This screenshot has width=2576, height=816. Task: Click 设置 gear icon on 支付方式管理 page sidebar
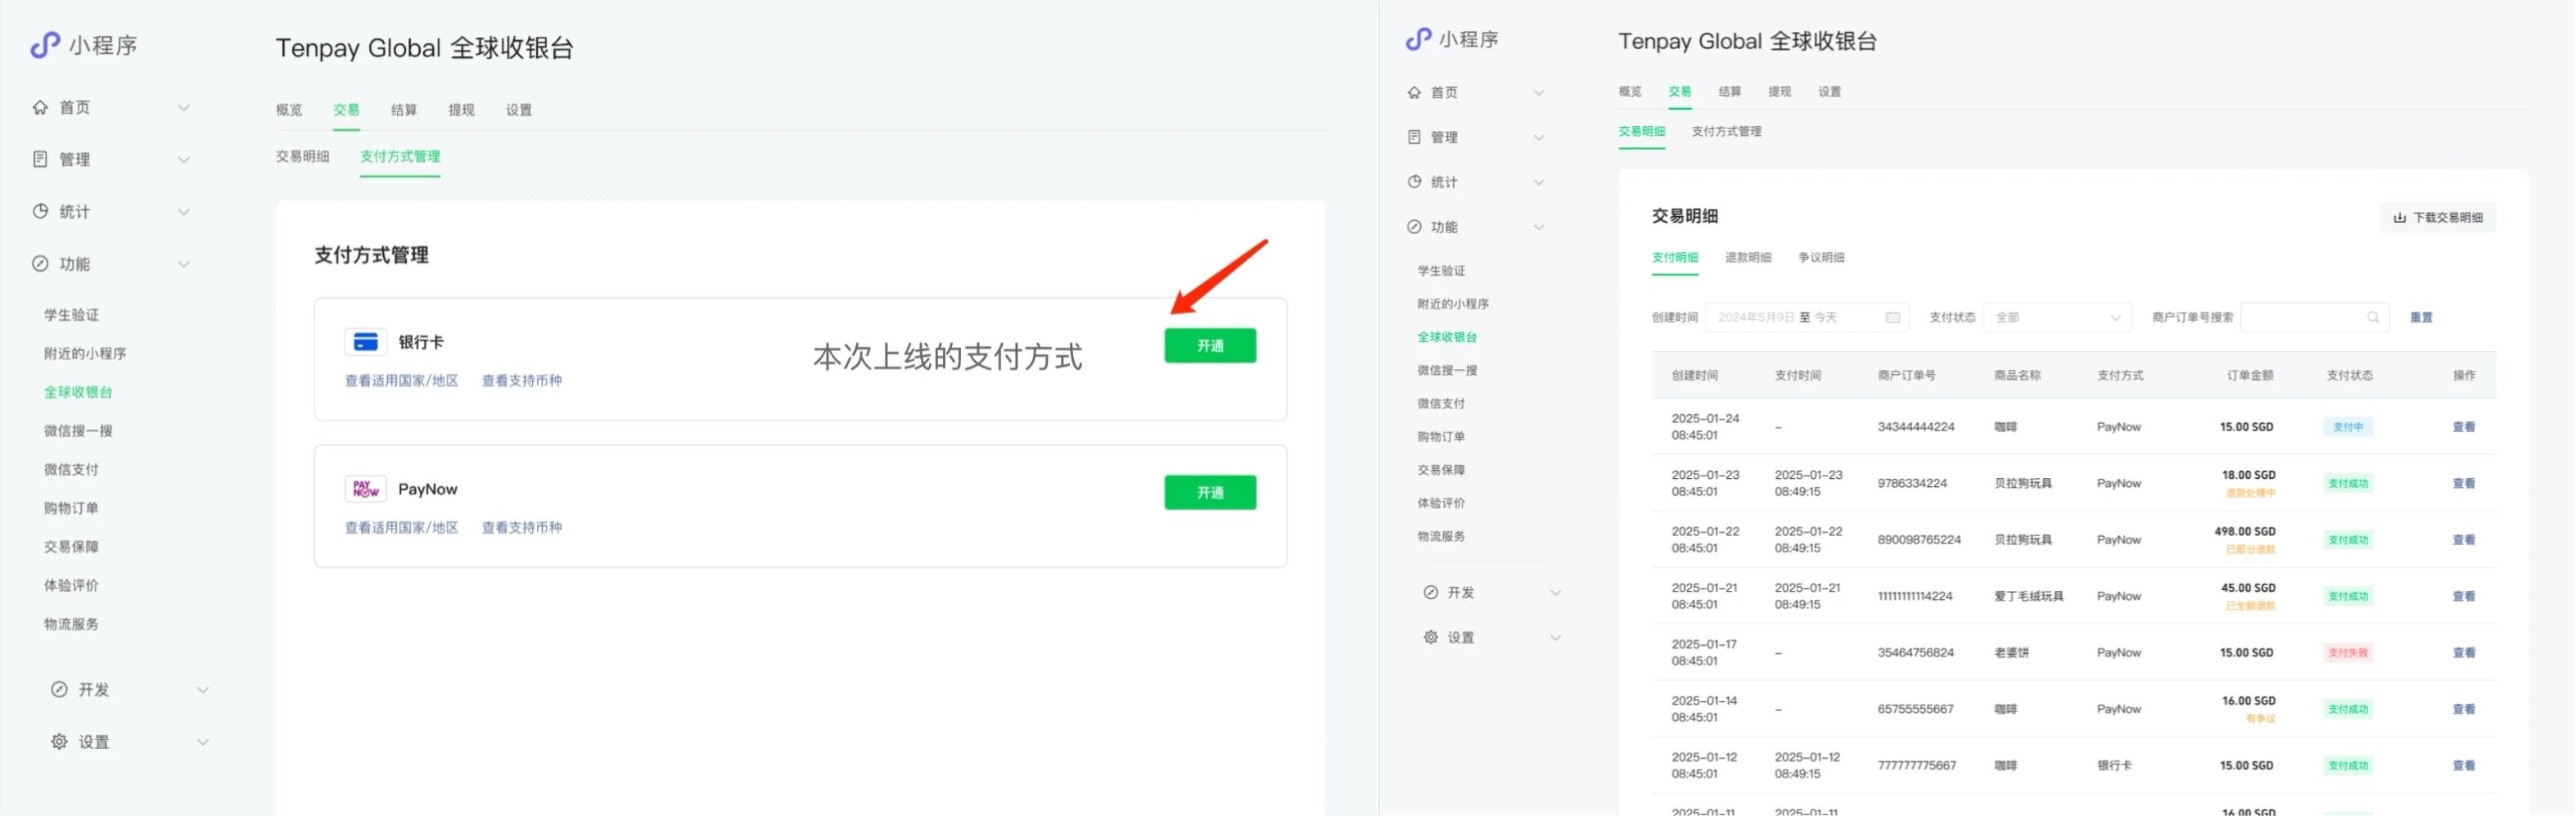59,742
